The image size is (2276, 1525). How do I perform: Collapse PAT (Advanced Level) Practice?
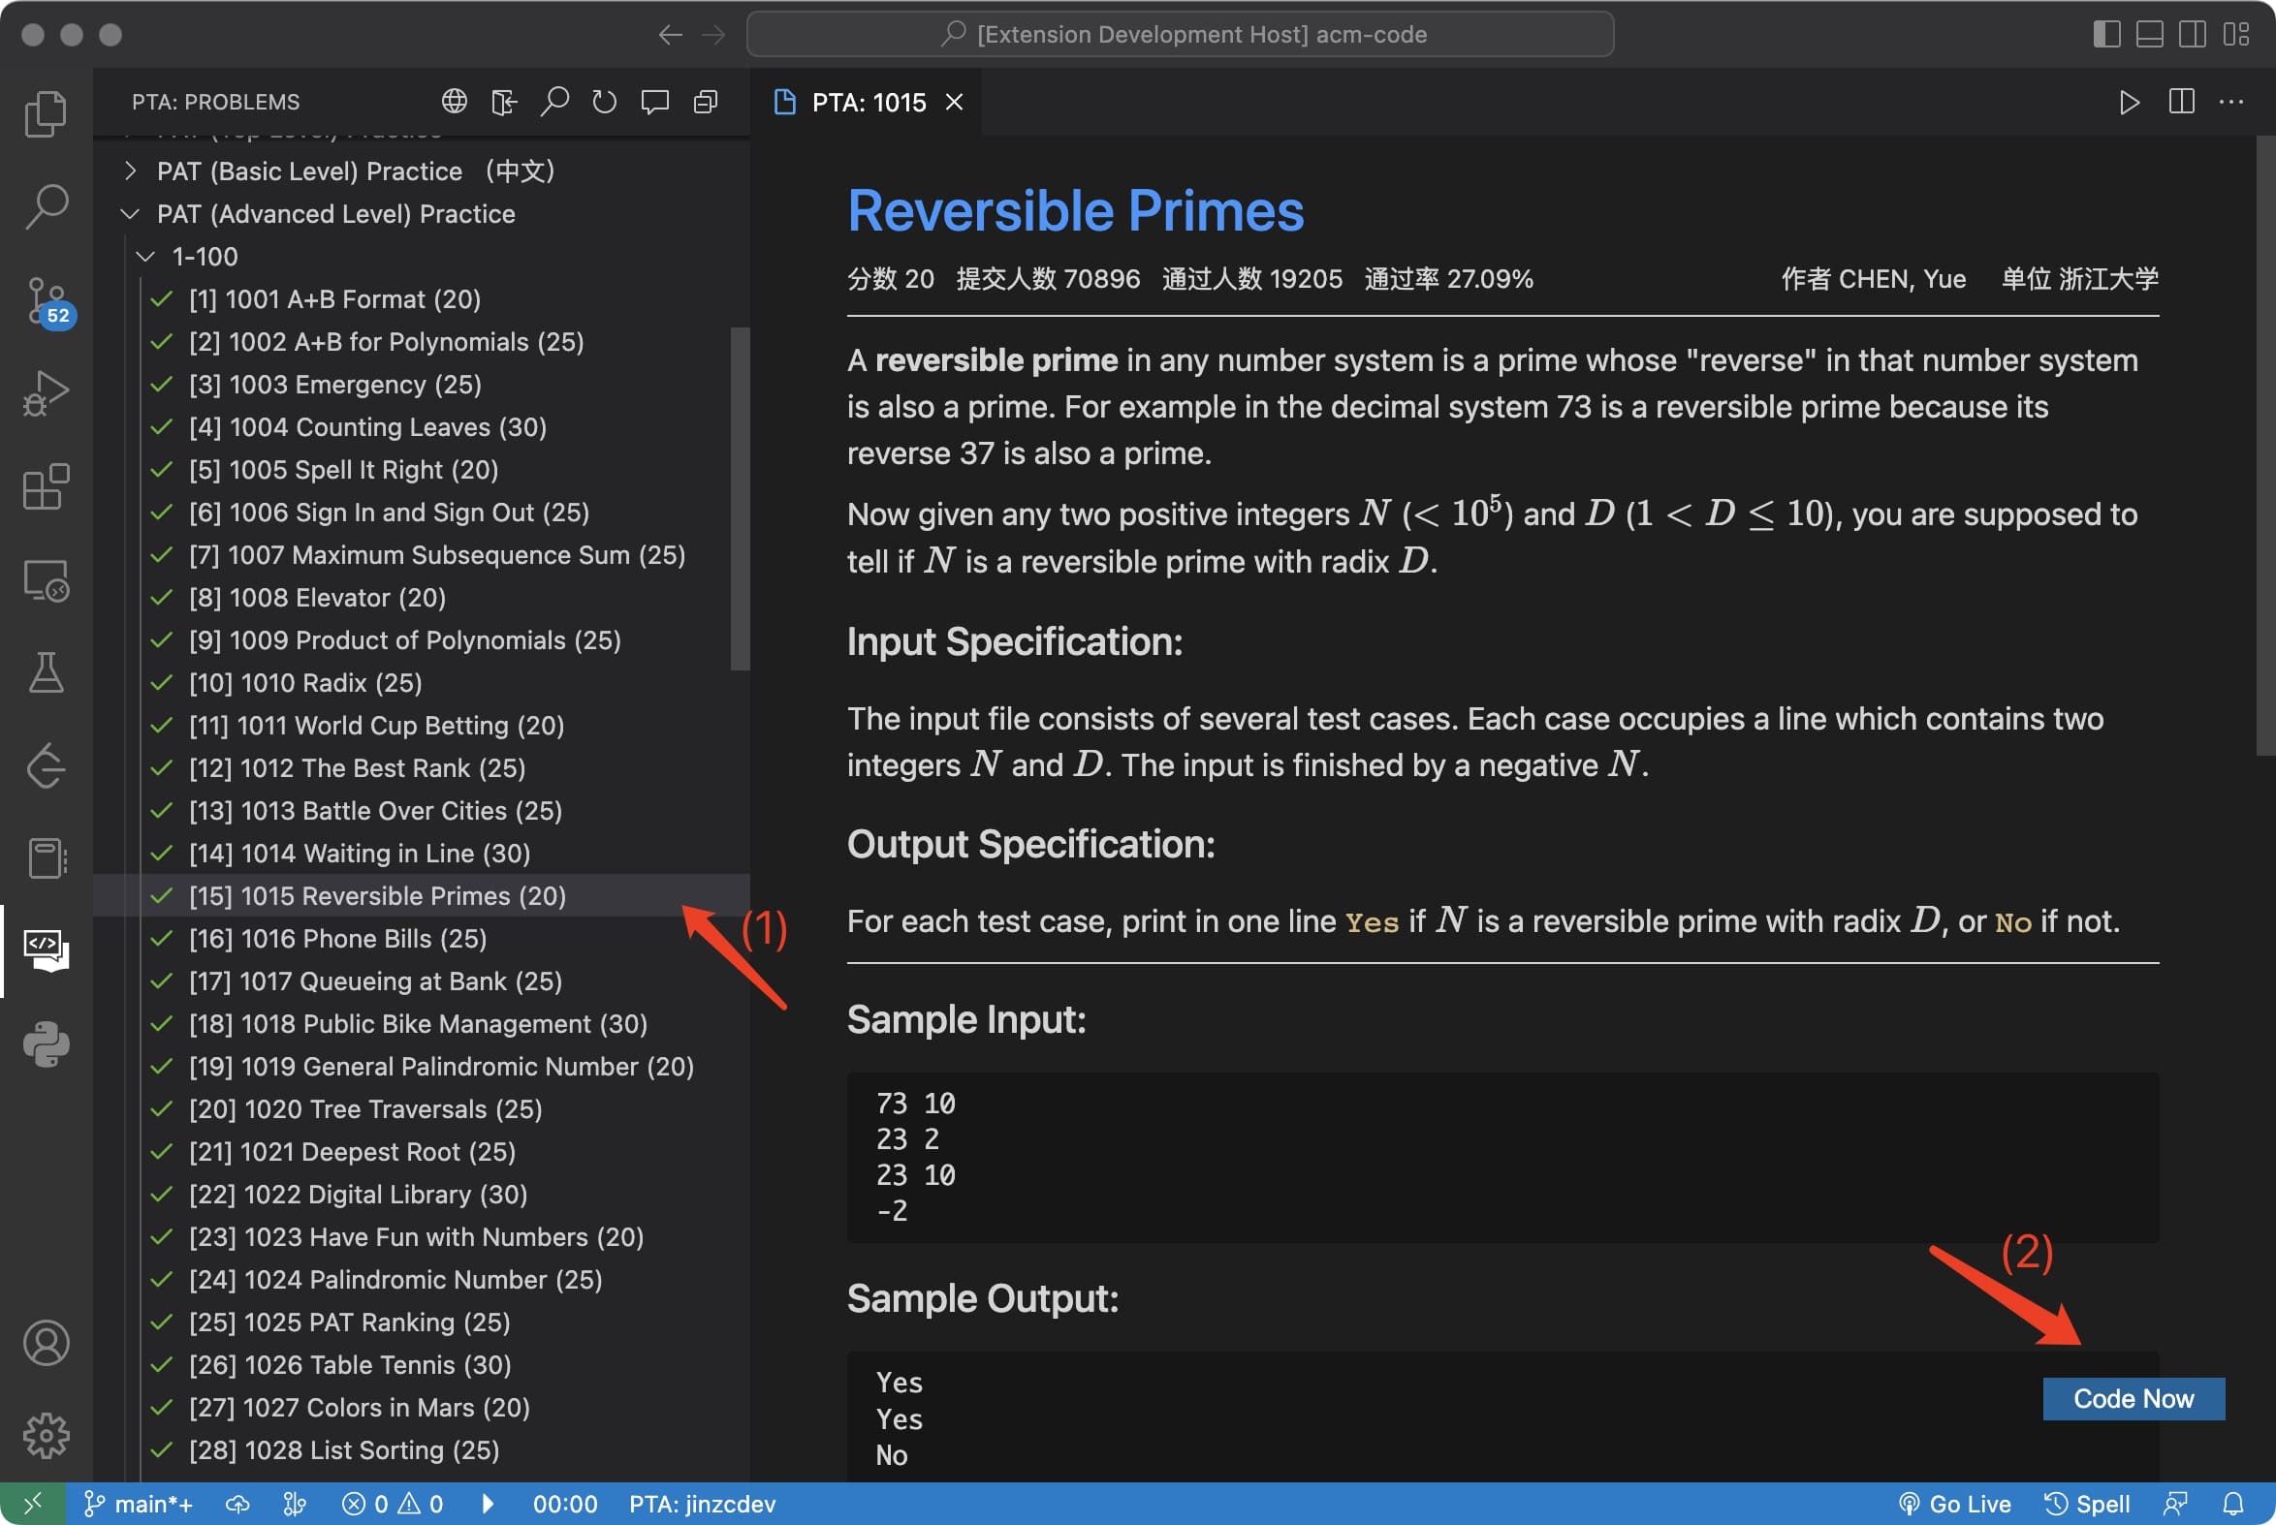point(422,214)
